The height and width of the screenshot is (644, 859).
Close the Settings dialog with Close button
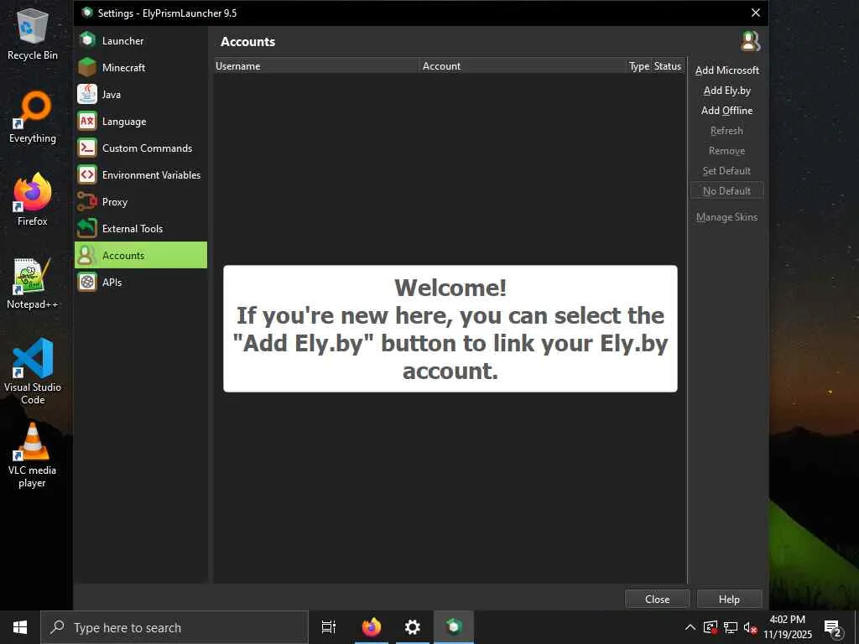tap(657, 599)
